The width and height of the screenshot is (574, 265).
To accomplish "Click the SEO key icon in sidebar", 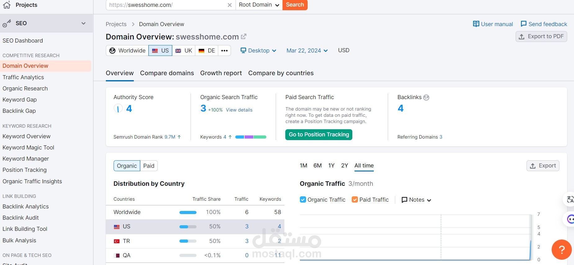I will 7,23.
